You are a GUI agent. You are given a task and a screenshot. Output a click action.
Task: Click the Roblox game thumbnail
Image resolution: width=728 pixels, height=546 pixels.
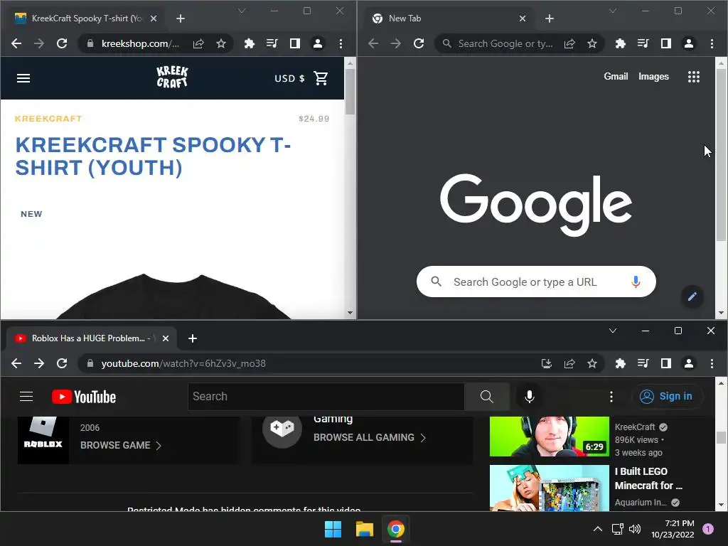point(43,440)
